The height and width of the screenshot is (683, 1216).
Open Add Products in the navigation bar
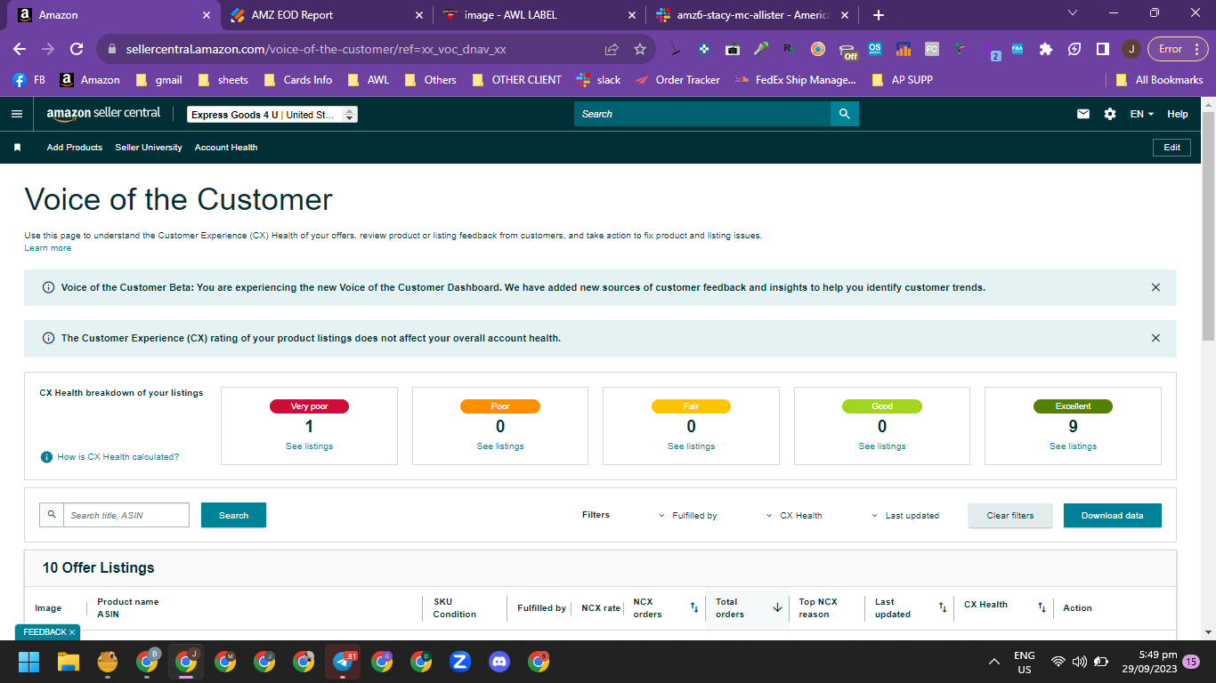[x=75, y=148]
